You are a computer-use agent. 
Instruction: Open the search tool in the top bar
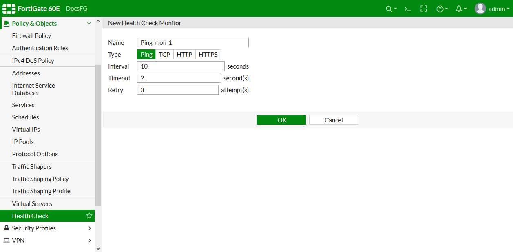(389, 8)
